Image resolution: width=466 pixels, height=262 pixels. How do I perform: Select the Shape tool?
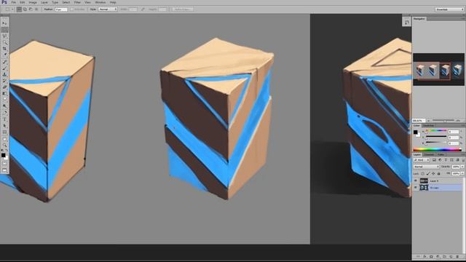pos(4,132)
